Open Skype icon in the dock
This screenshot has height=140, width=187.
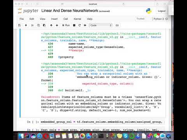click(125, 136)
